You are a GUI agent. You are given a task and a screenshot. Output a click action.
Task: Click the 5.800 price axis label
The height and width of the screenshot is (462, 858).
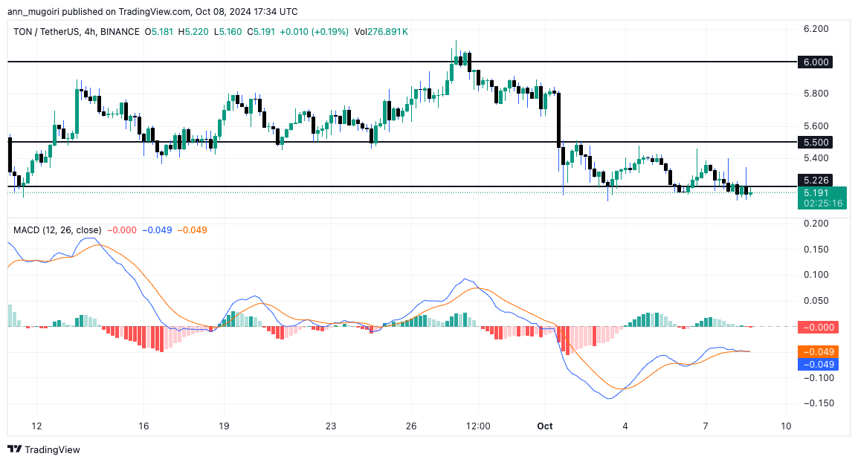(x=816, y=94)
